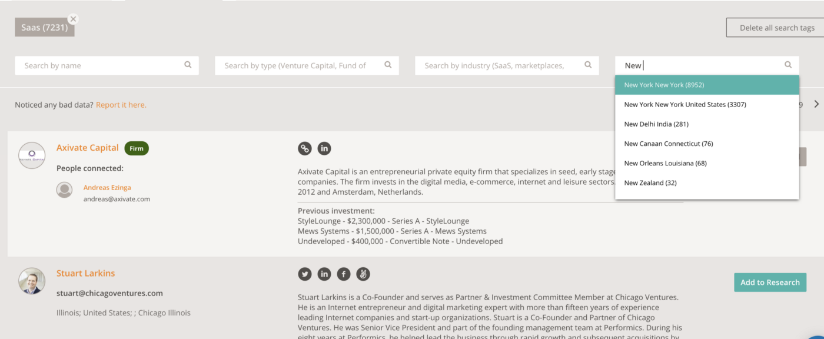Viewport: 824px width, 339px height.
Task: Open the Axivate Capital firm page
Action: (x=87, y=147)
